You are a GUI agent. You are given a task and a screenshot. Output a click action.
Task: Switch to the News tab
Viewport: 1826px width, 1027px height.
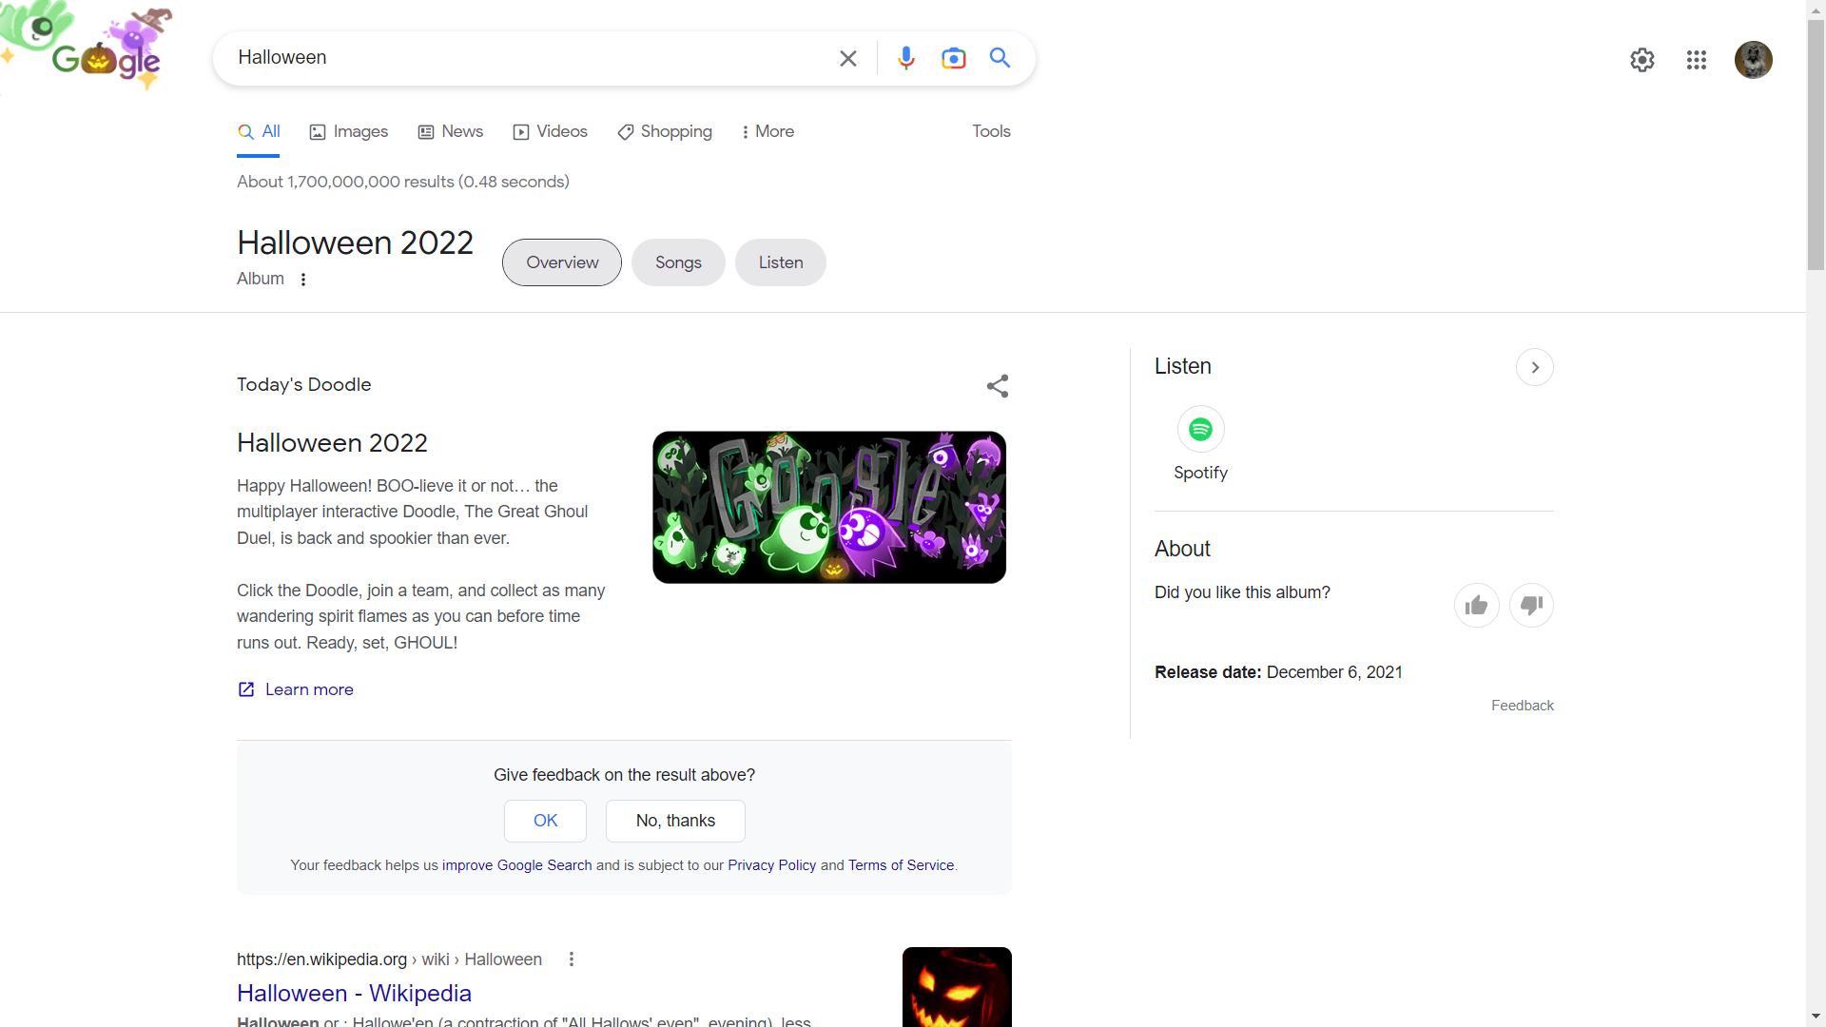click(451, 131)
